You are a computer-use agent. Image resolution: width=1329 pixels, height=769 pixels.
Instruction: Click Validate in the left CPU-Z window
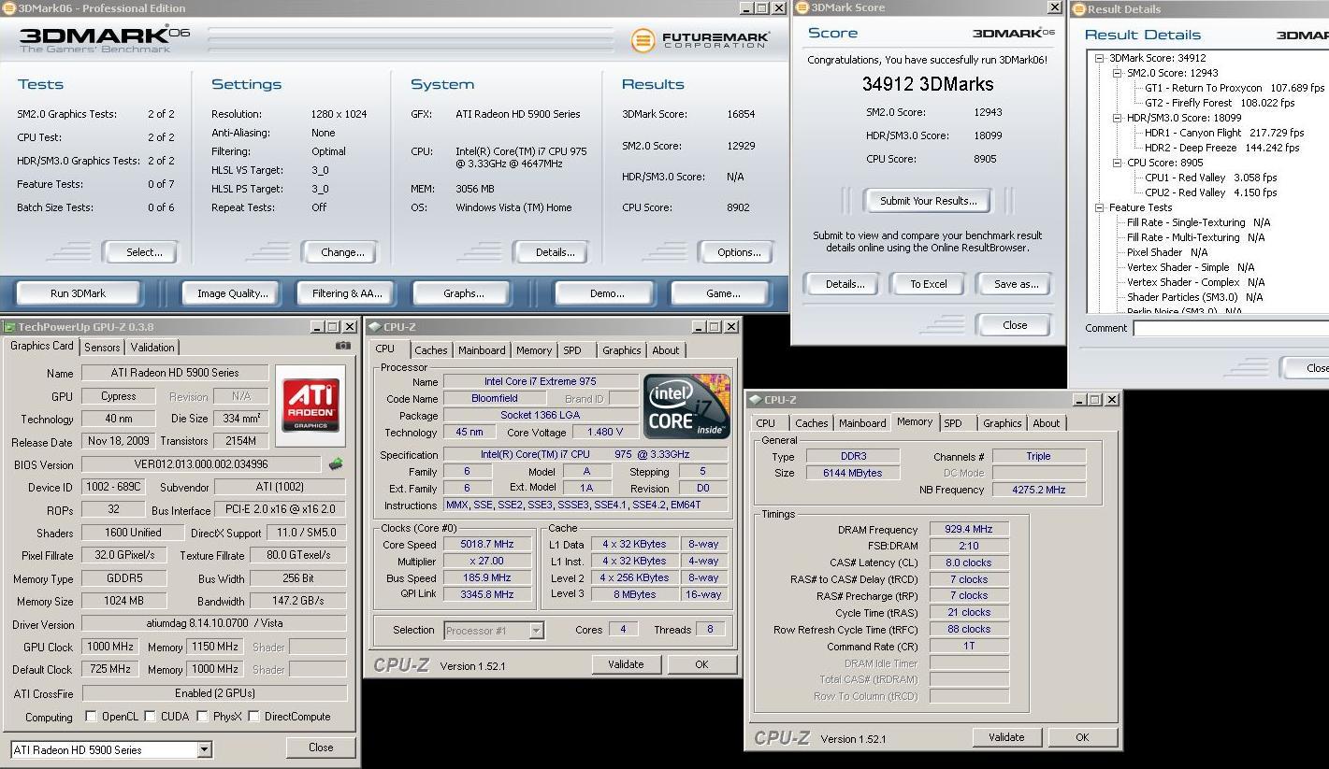tap(626, 664)
